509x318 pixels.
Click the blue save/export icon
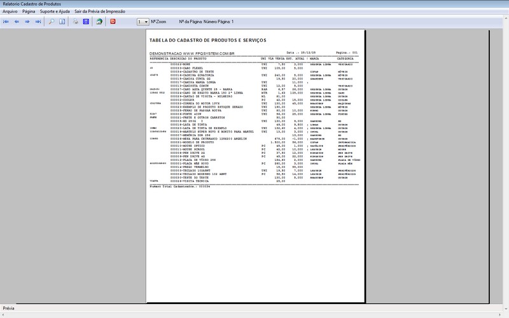coord(86,22)
